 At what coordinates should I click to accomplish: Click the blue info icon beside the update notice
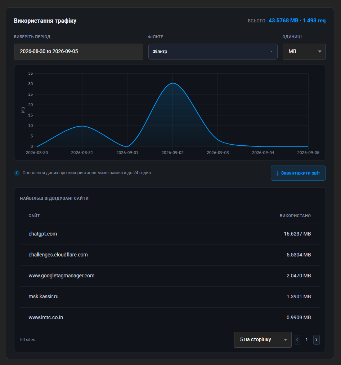17,173
